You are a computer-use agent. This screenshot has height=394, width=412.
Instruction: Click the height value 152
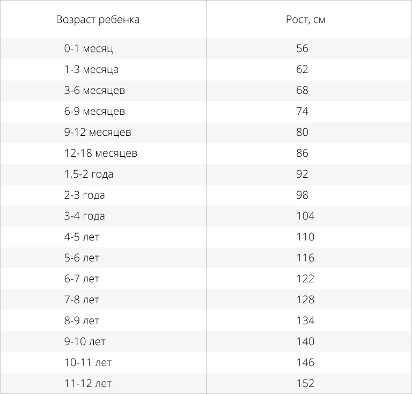pyautogui.click(x=305, y=384)
